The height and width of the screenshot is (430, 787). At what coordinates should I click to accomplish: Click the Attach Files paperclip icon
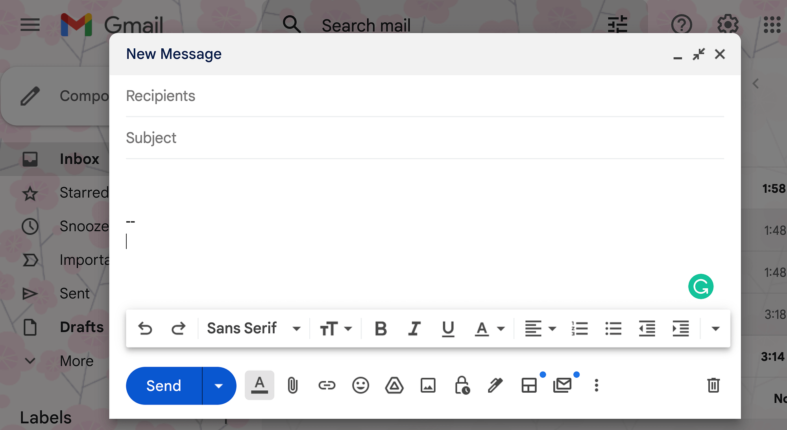[293, 385]
